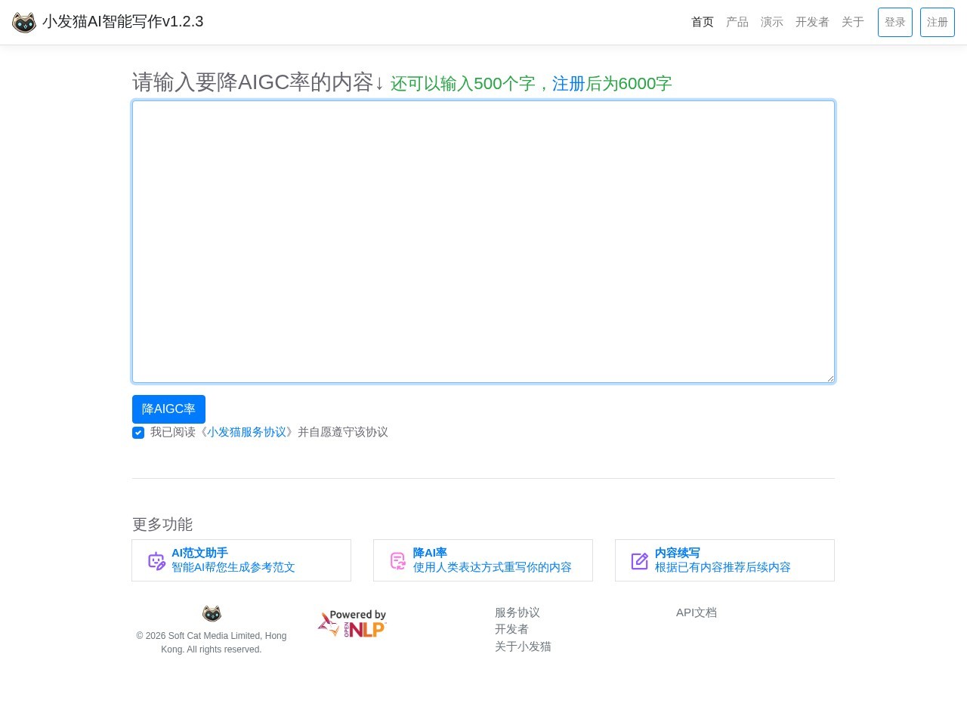Viewport: 967px width, 725px height.
Task: Click 使用人类表达方式重写你的内容 description text
Action: pos(493,567)
